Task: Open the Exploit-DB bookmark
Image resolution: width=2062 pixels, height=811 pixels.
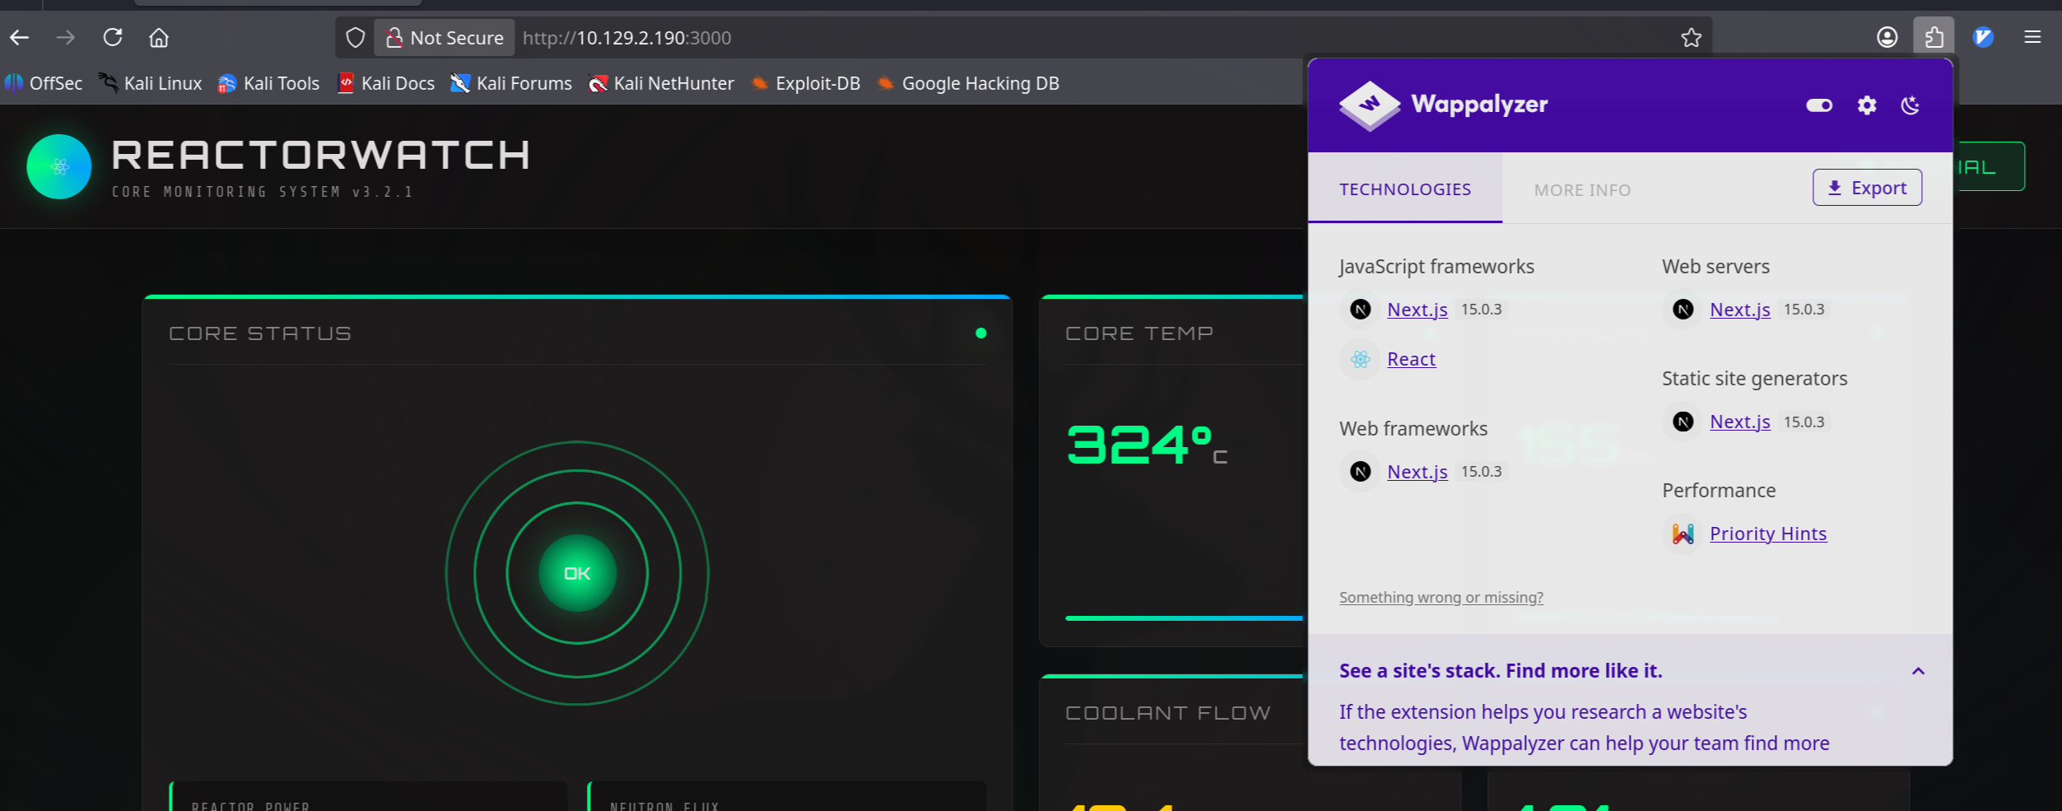Action: point(806,83)
